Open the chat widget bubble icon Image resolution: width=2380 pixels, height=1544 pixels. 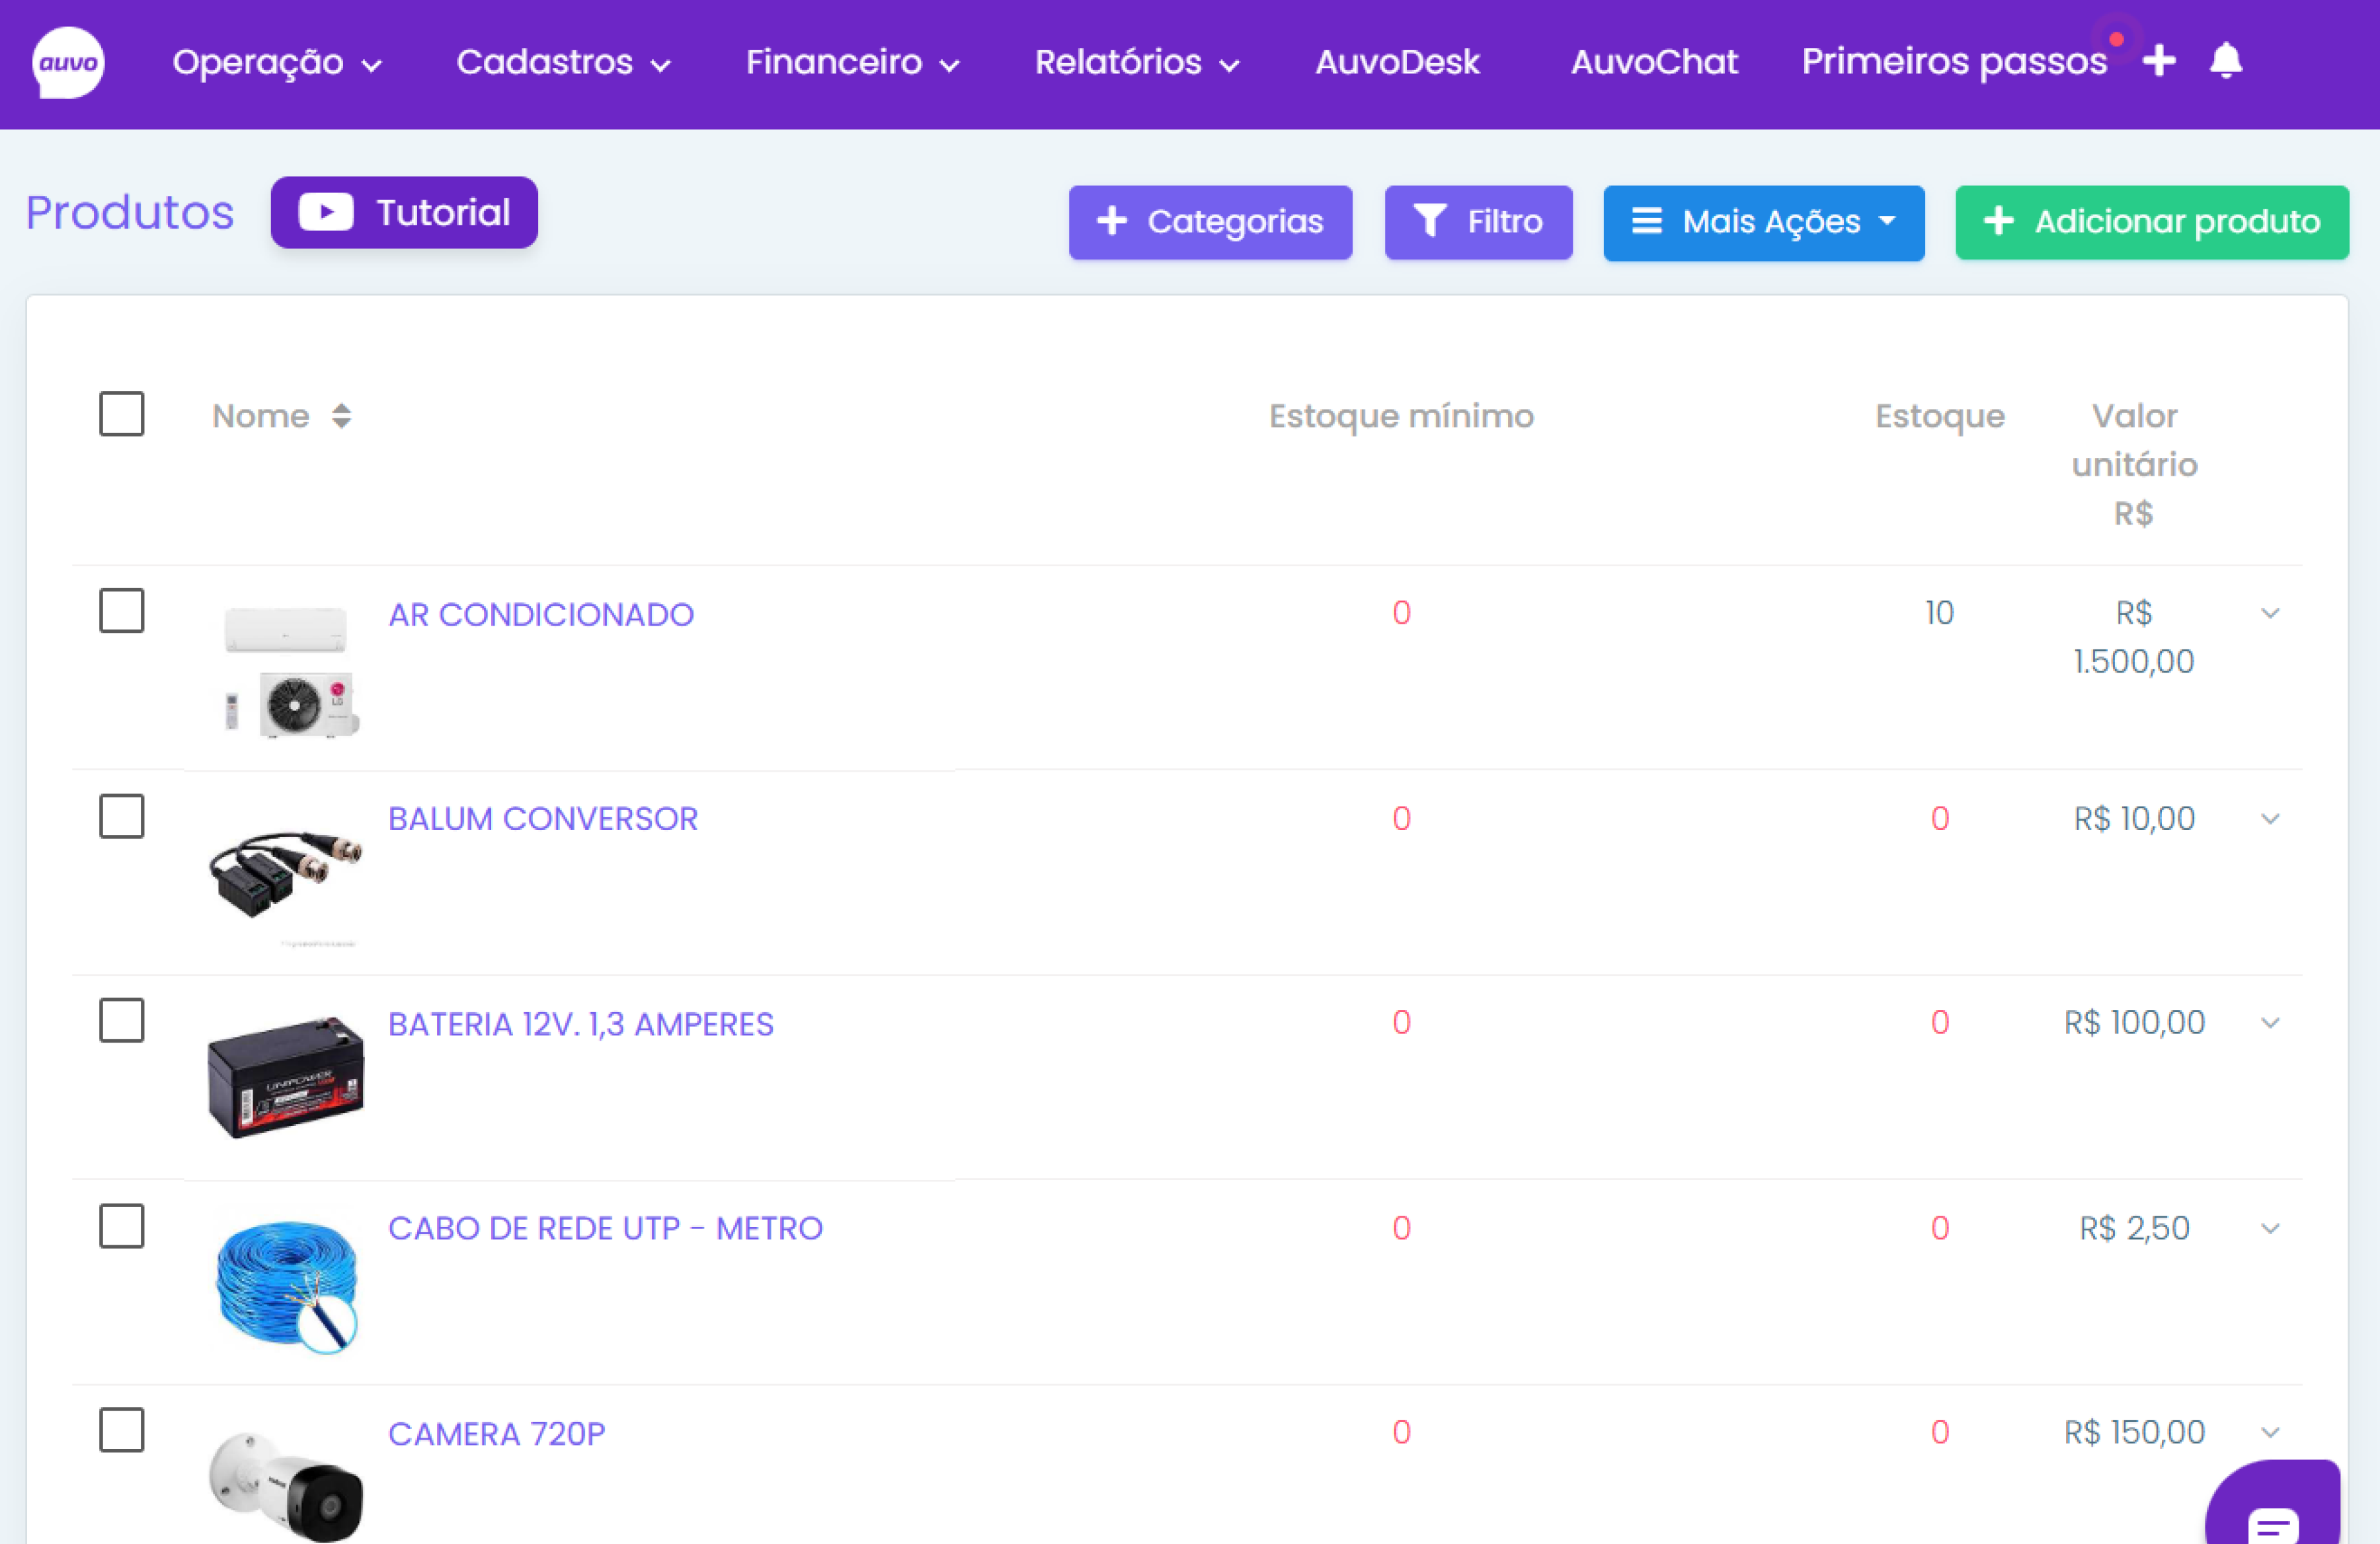pos(2272,1519)
